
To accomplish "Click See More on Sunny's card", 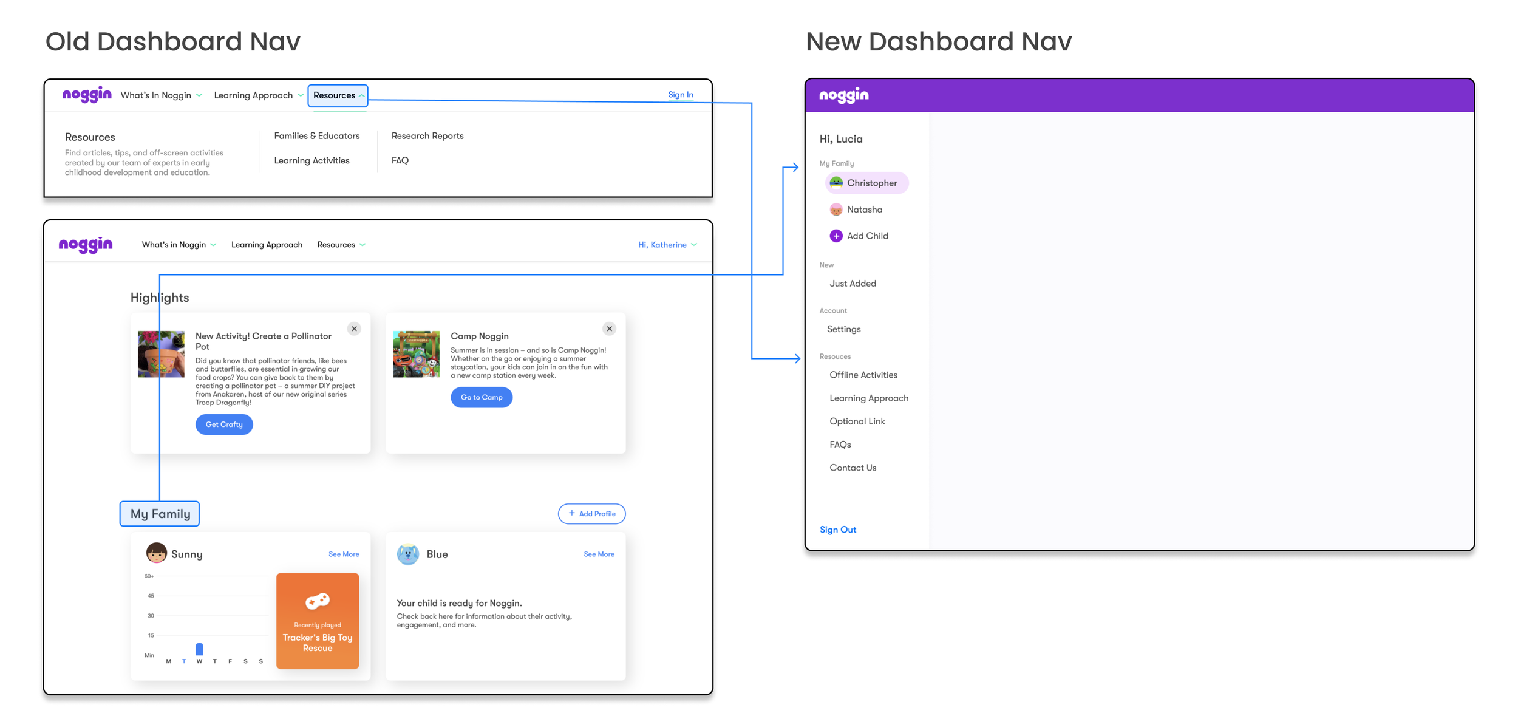I will pyautogui.click(x=344, y=554).
